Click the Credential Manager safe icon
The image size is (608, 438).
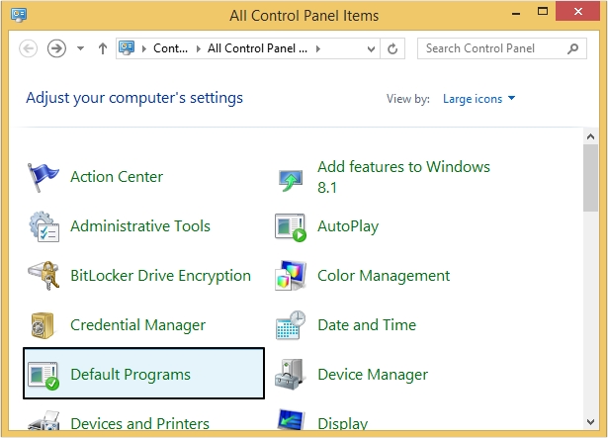[43, 325]
